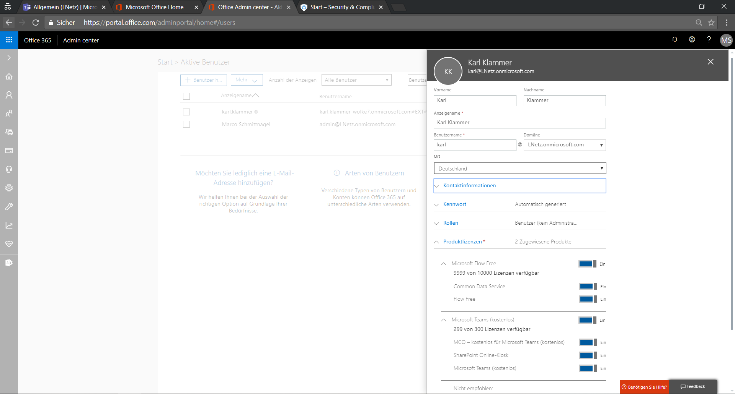Expand the Kennwort section link
This screenshot has height=394, width=735.
tap(454, 204)
